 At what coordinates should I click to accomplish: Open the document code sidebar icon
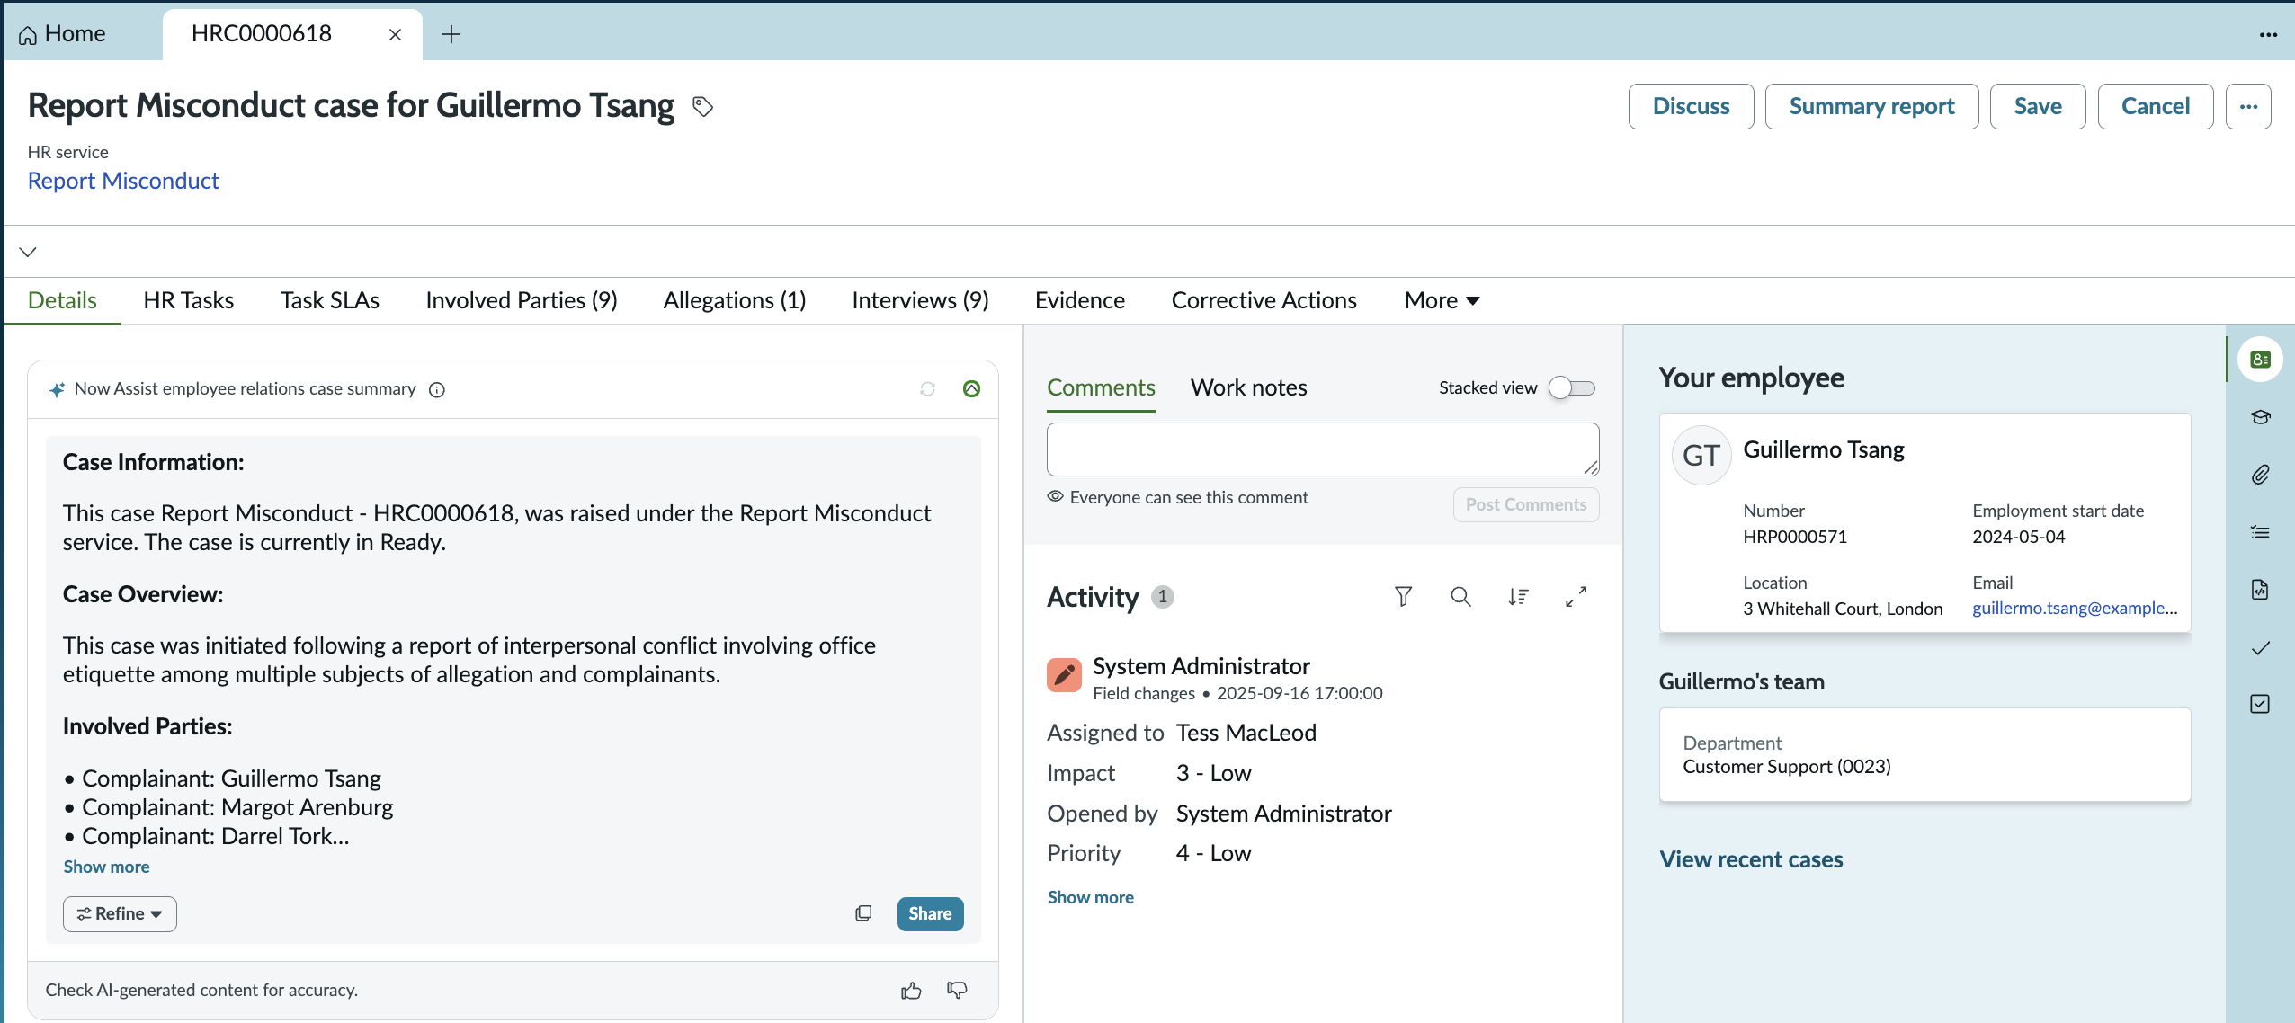pos(2260,590)
